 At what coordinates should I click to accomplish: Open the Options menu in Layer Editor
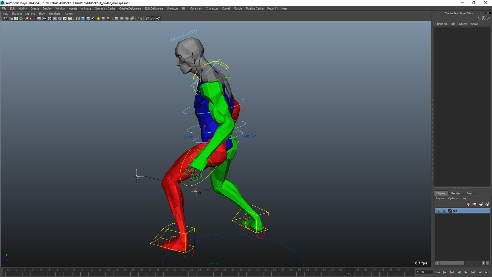coord(453,199)
